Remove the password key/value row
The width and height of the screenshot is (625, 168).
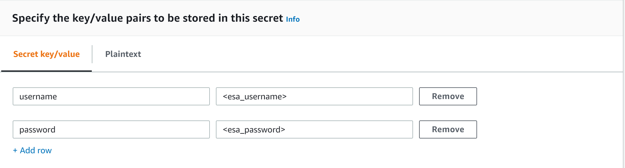coord(448,129)
